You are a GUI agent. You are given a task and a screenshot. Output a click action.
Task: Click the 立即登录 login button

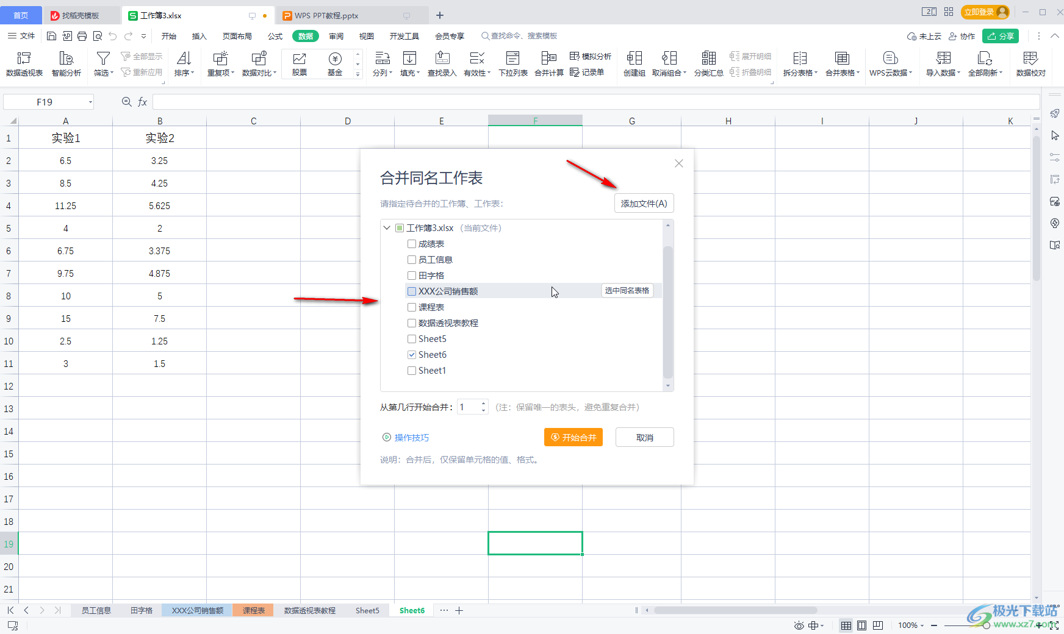pos(985,12)
